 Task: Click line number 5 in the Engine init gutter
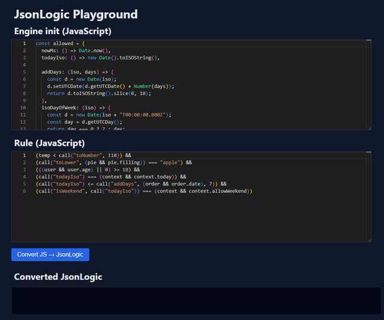point(24,72)
